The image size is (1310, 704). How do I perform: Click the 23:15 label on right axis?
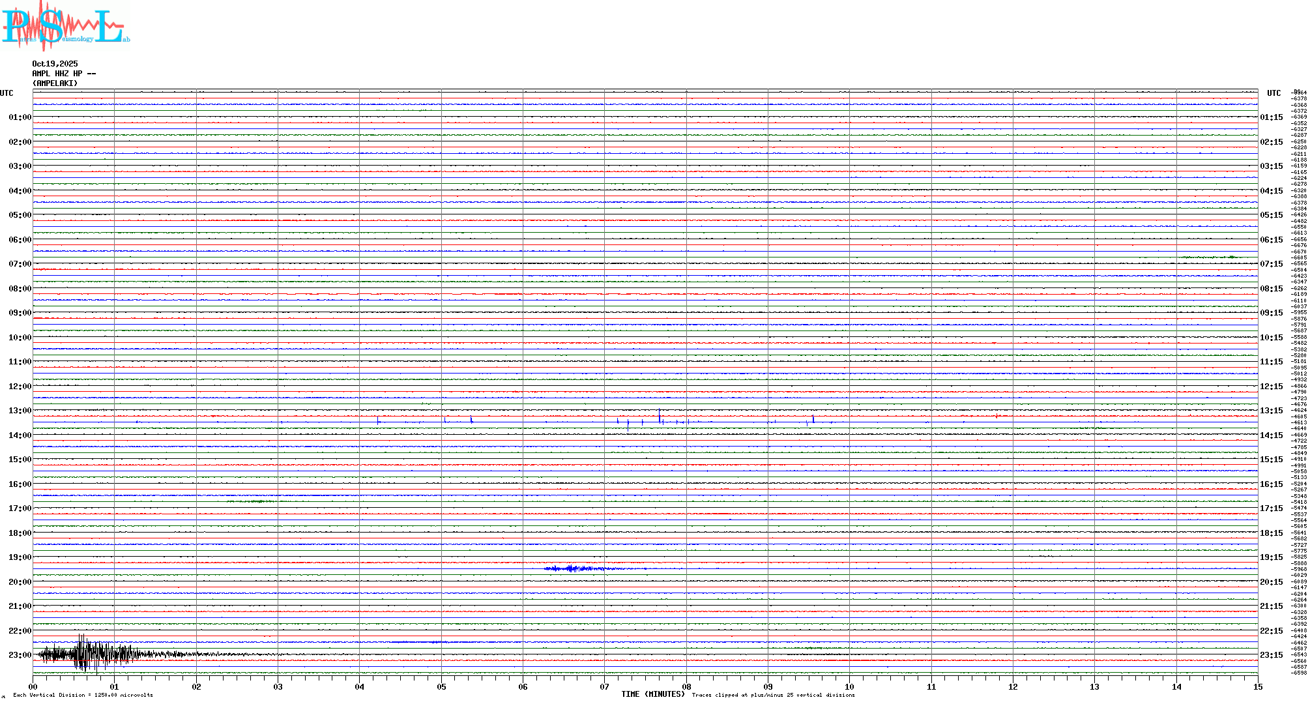(x=1271, y=655)
